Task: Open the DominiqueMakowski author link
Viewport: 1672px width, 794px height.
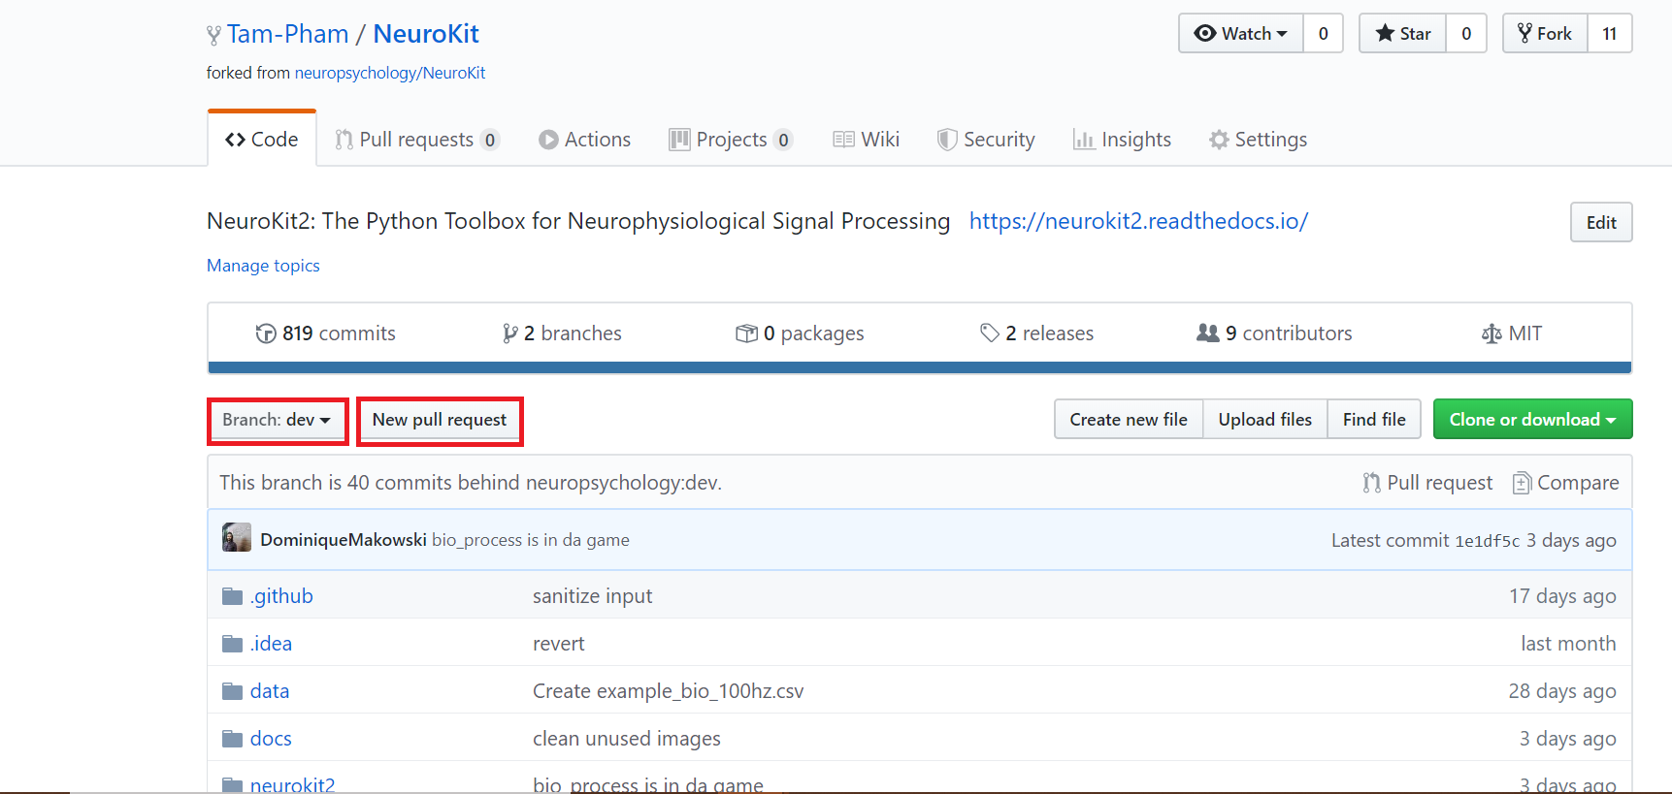Action: tap(344, 540)
